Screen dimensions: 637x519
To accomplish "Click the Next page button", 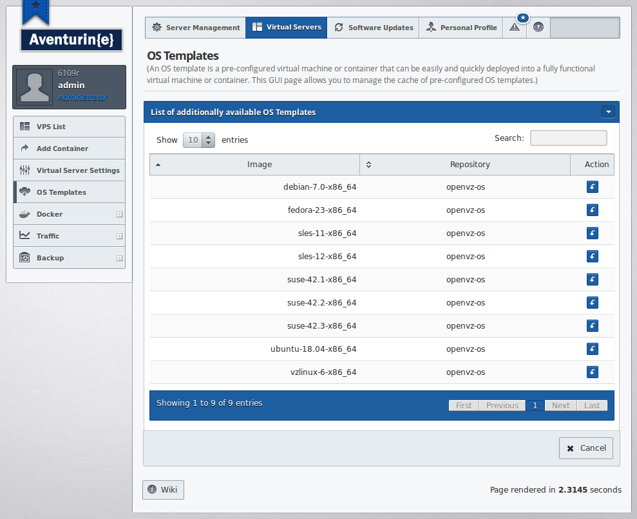I will (x=560, y=405).
